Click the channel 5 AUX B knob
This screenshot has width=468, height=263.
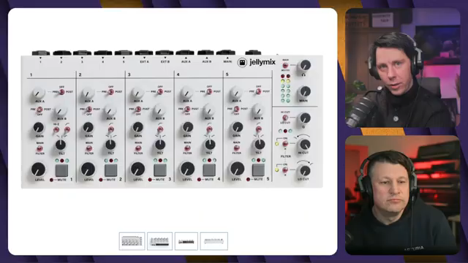258,110
